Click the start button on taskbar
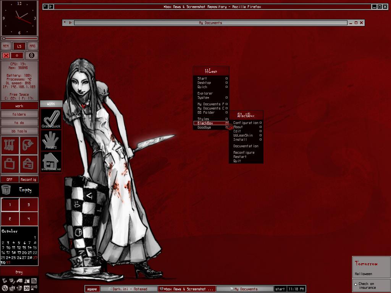391x293 pixels. coord(280,289)
